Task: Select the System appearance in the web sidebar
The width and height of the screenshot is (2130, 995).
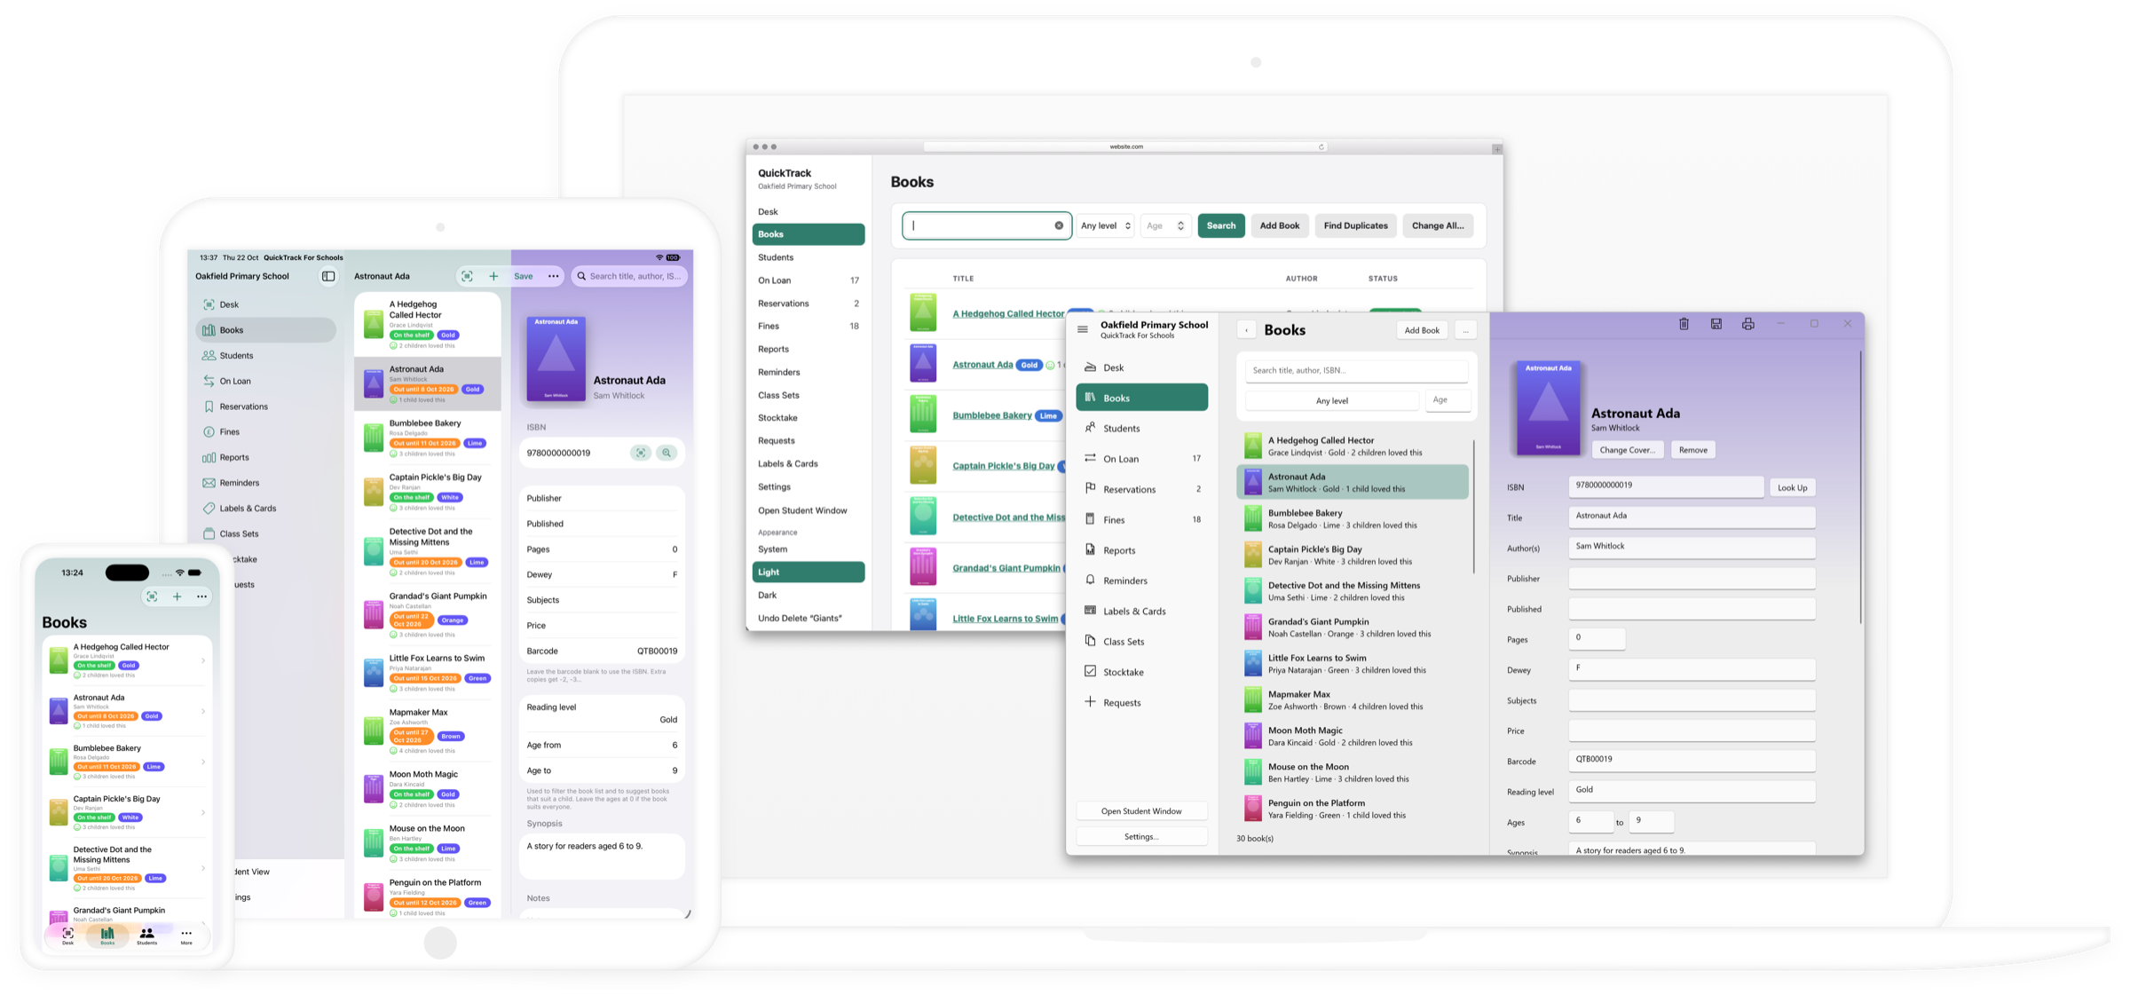Action: point(809,549)
